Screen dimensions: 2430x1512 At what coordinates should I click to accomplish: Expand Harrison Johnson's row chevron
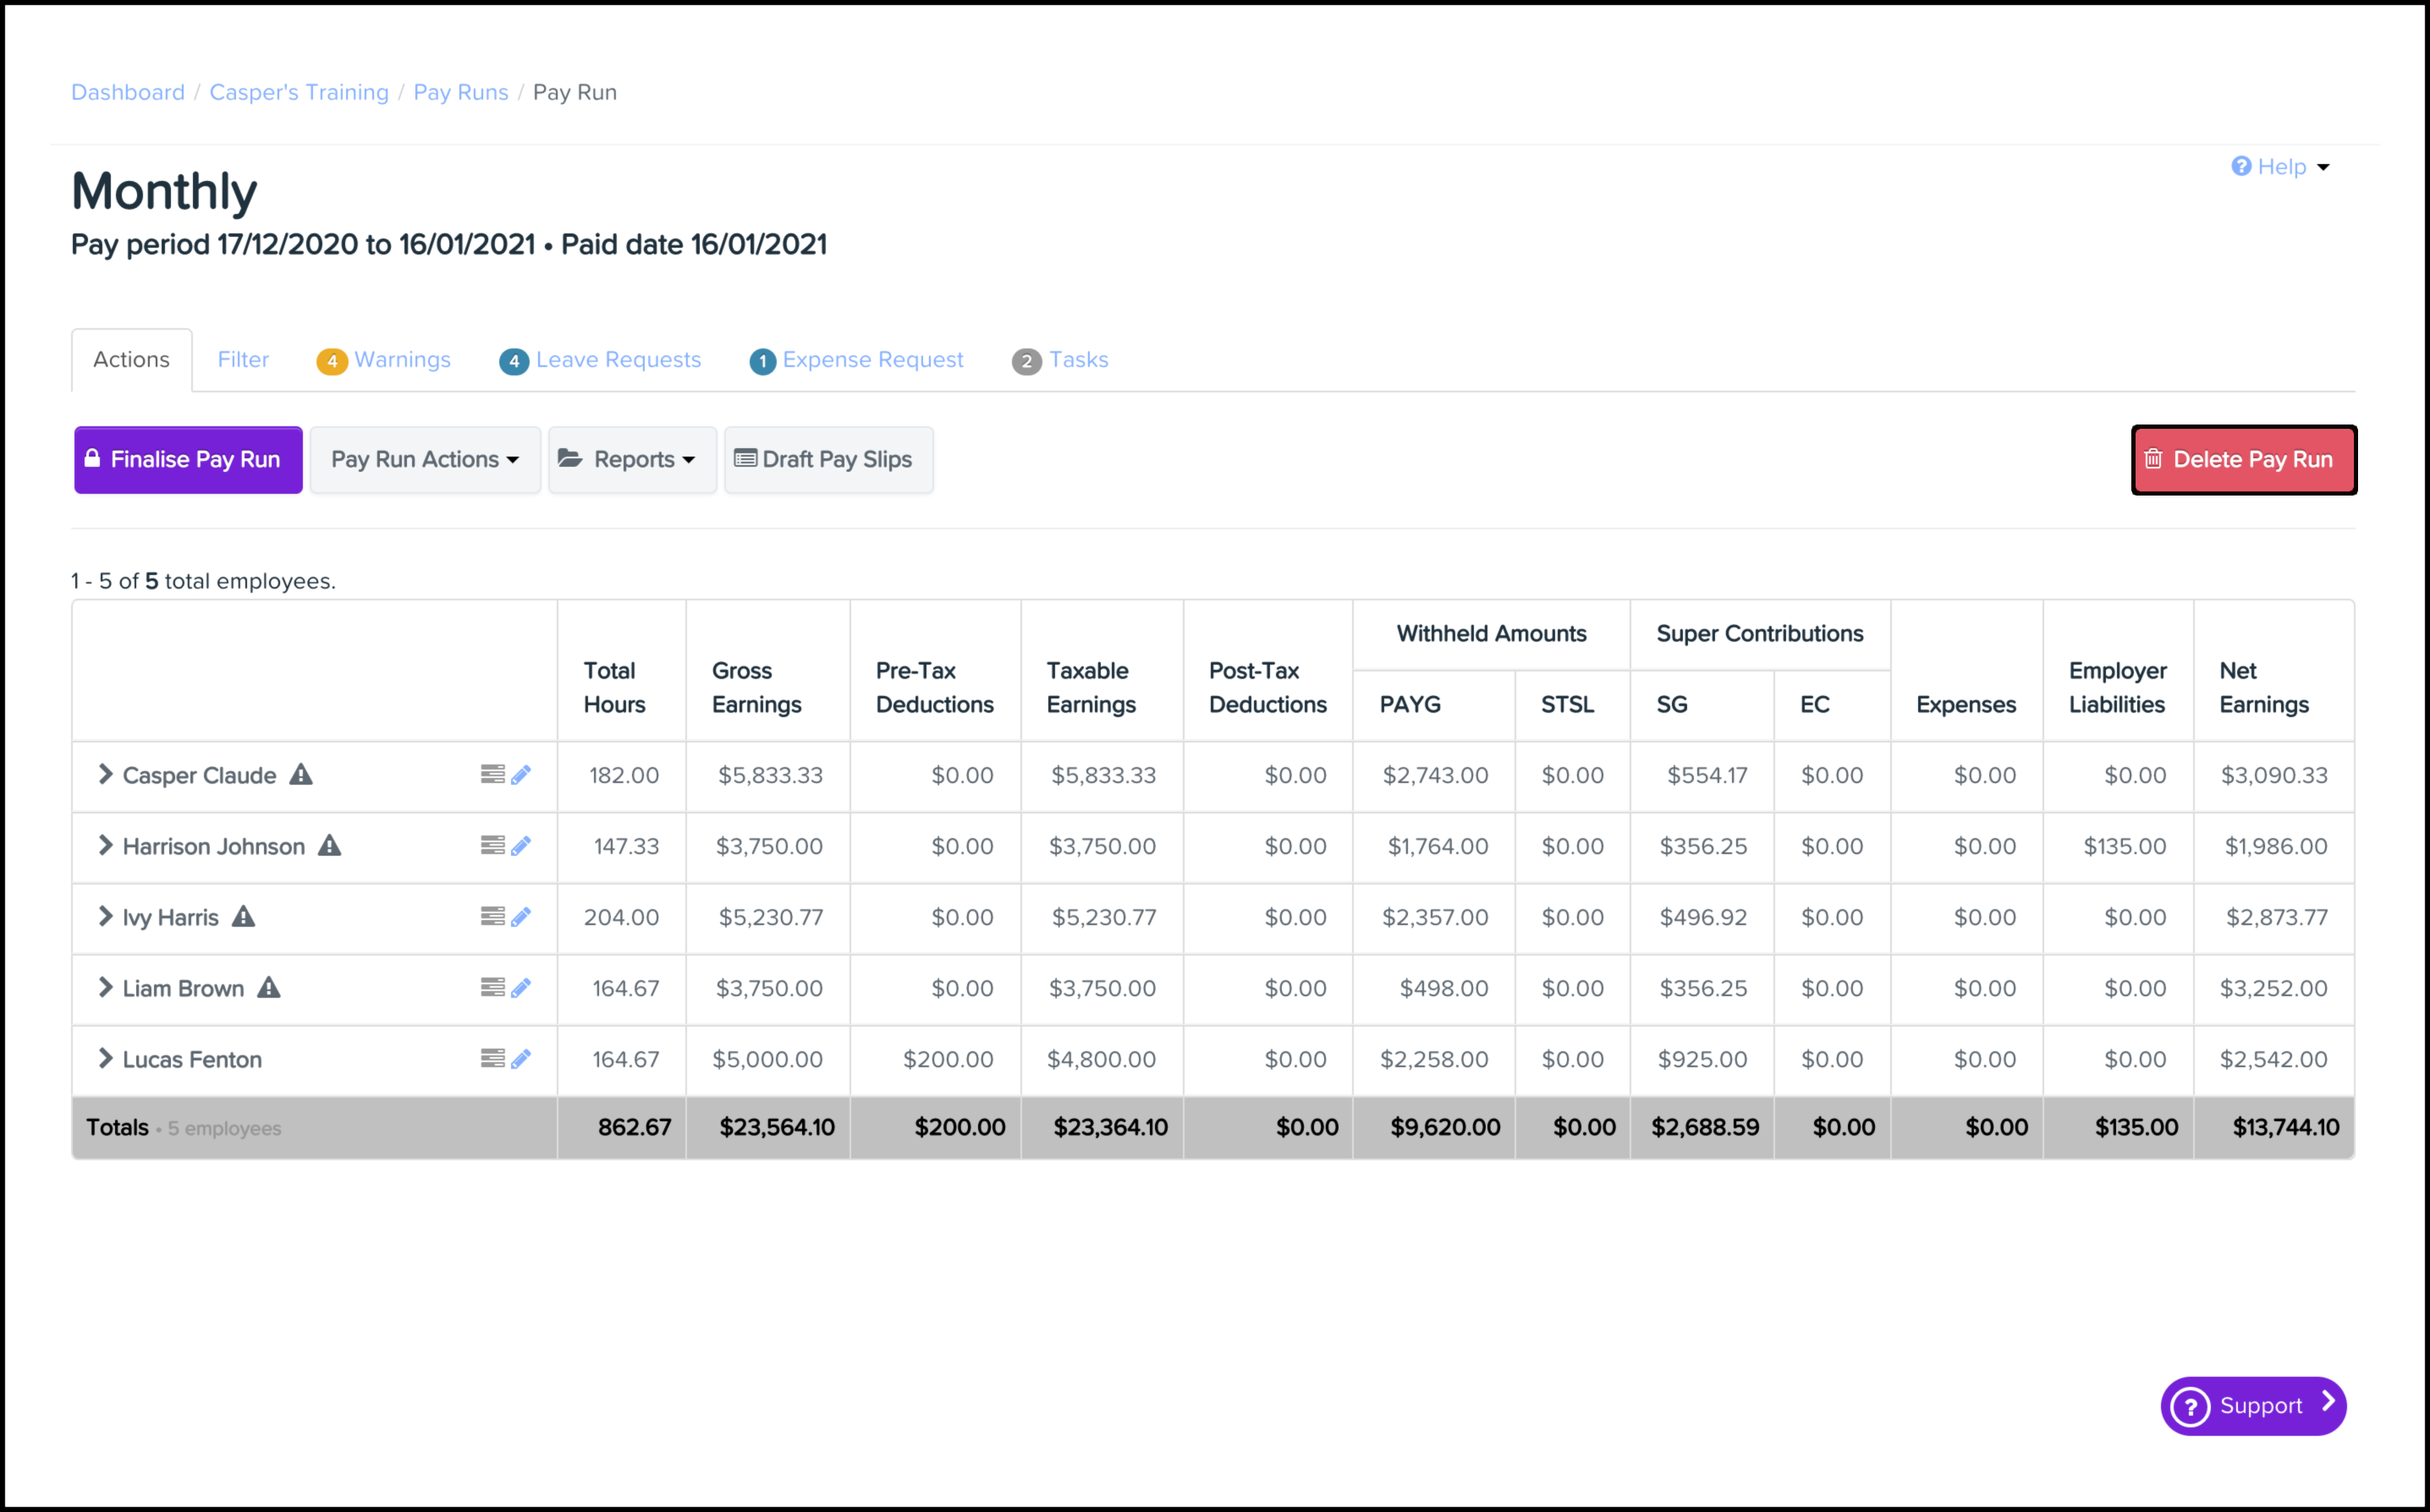tap(105, 846)
